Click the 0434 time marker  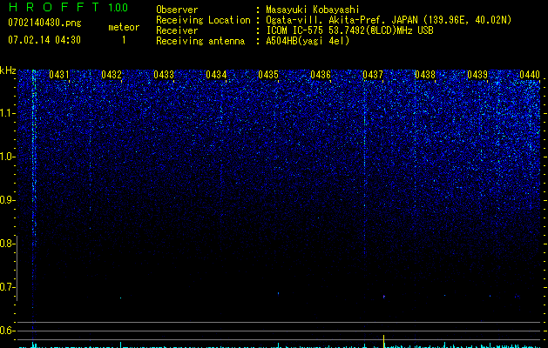[216, 75]
